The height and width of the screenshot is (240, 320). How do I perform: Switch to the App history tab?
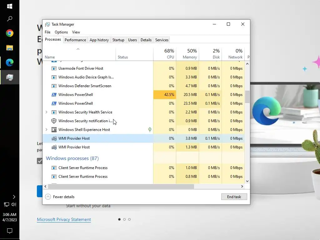coord(99,40)
